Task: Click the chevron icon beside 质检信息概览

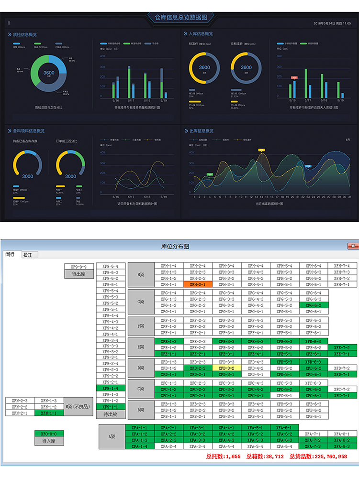Action: (10, 34)
